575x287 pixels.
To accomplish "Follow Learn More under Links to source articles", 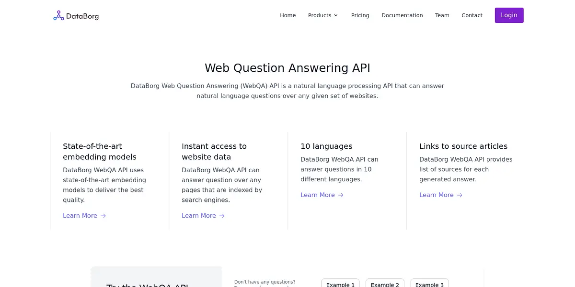I will (437, 195).
